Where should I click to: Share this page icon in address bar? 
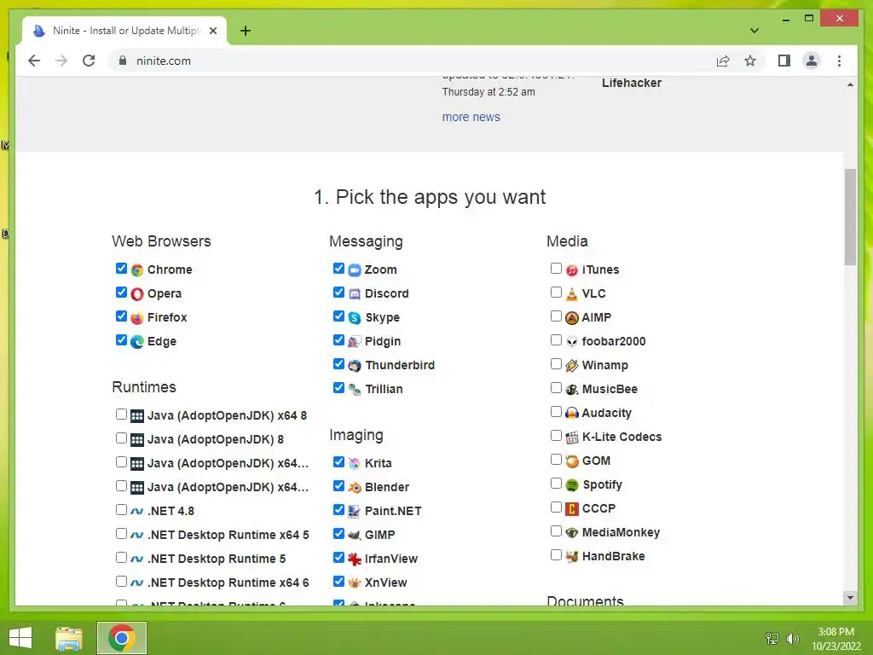pyautogui.click(x=723, y=61)
